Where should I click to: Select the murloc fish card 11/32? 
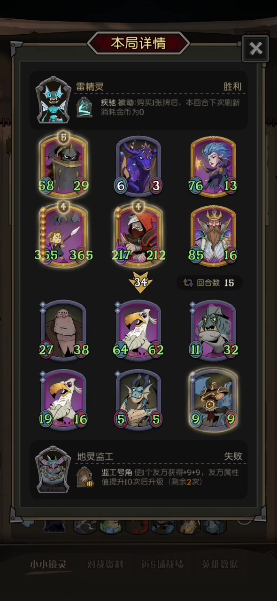(214, 330)
